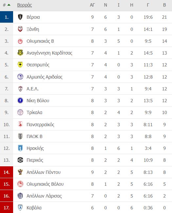
Task: Click the Νίκη Βόλου blue logo
Action: [x=20, y=101]
